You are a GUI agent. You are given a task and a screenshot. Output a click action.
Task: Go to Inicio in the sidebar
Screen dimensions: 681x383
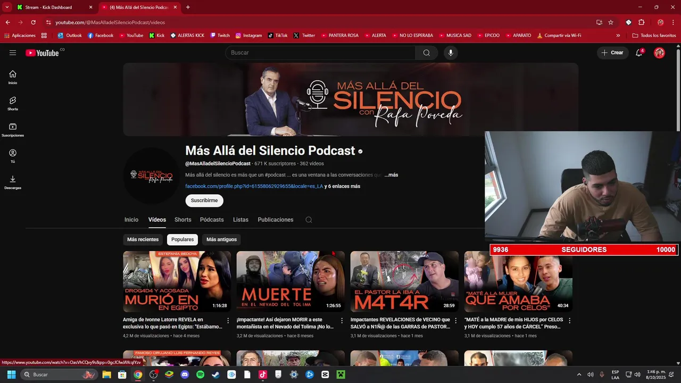pos(13,77)
